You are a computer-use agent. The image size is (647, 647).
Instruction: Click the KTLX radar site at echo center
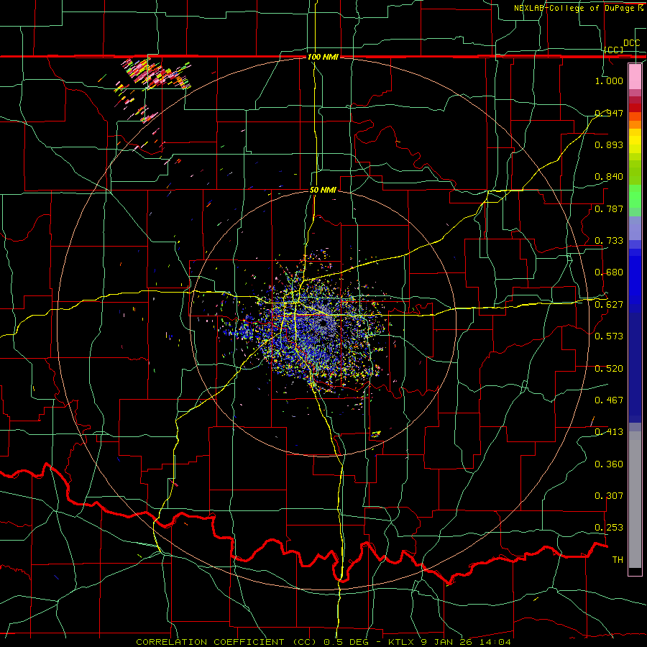point(323,323)
